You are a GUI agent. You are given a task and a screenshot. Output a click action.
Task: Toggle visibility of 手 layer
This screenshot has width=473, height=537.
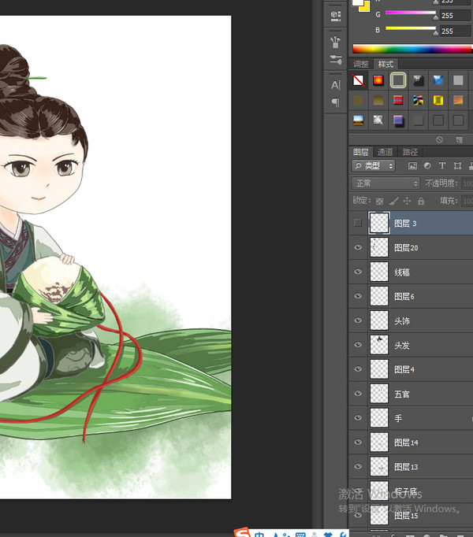pos(358,417)
